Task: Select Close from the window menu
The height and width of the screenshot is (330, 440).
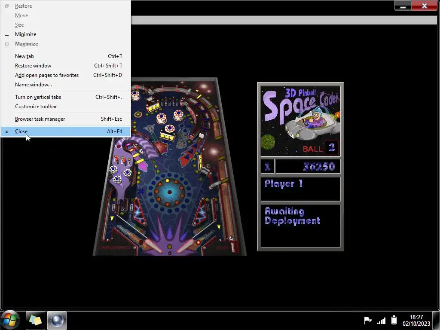Action: click(66, 131)
